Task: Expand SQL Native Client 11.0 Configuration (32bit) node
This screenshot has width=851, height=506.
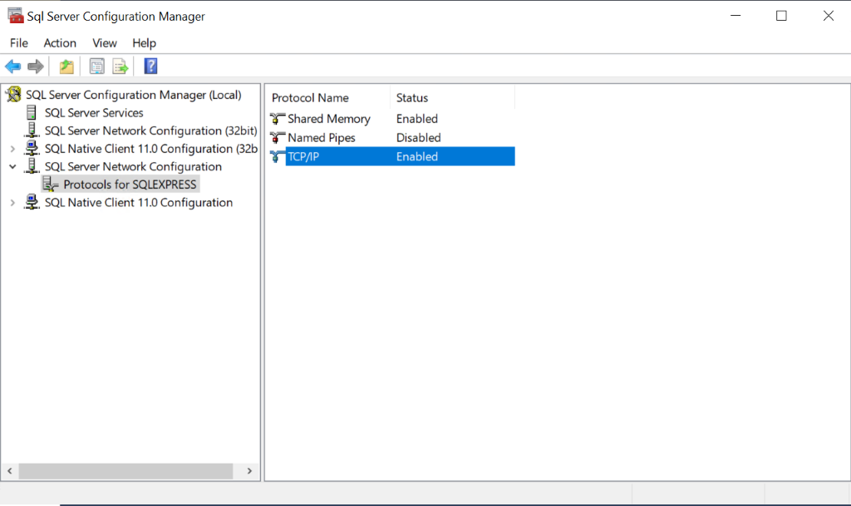Action: pos(12,150)
